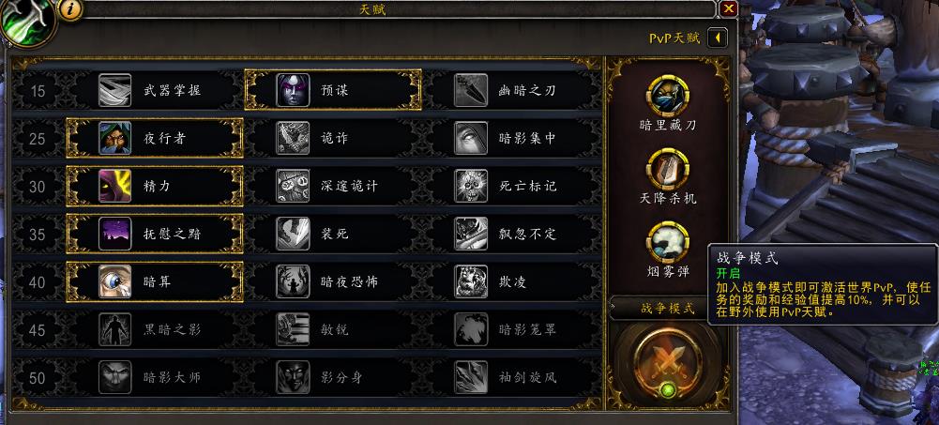Toggle War Mode crossed-swords button
The width and height of the screenshot is (939, 425).
(668, 363)
